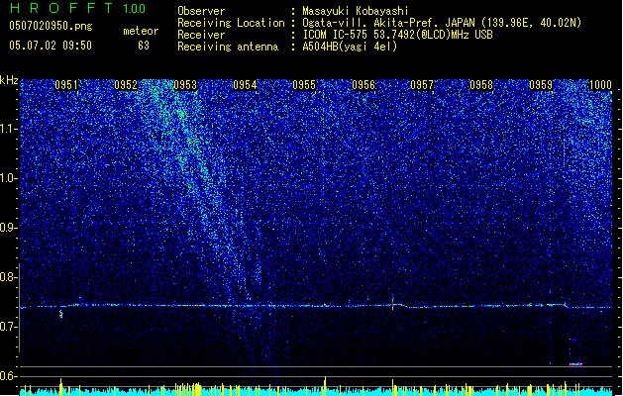
Task: Select Ogata-vill. Akita-Pref. JAPAN location text
Action: [442, 23]
